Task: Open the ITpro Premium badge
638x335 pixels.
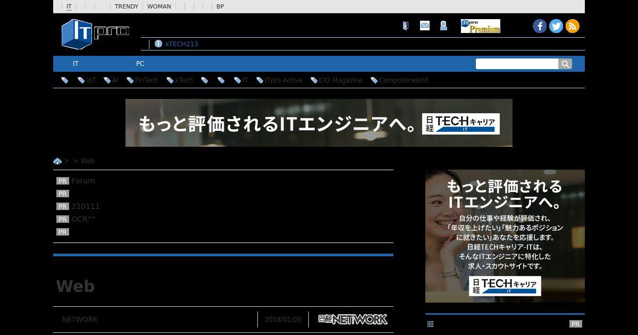Action: [481, 26]
